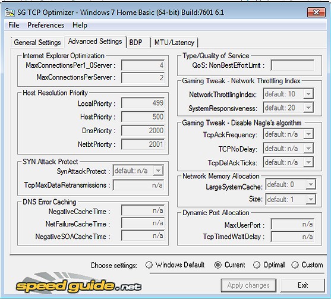The height and width of the screenshot is (299, 331).
Task: Click the 'Host Resolution Priority' group label
Action: [55, 93]
